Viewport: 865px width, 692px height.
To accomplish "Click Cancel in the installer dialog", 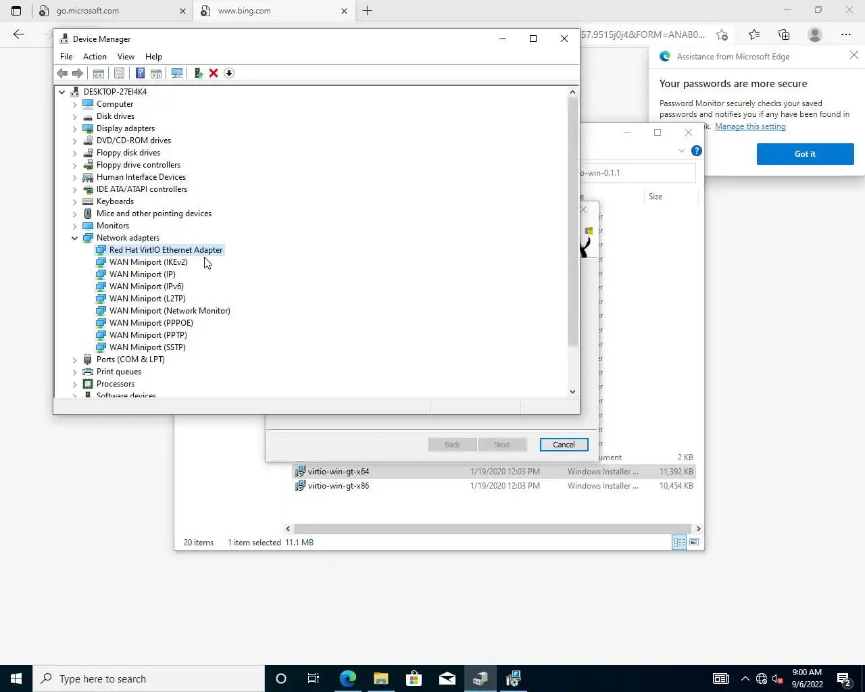I will [x=564, y=445].
